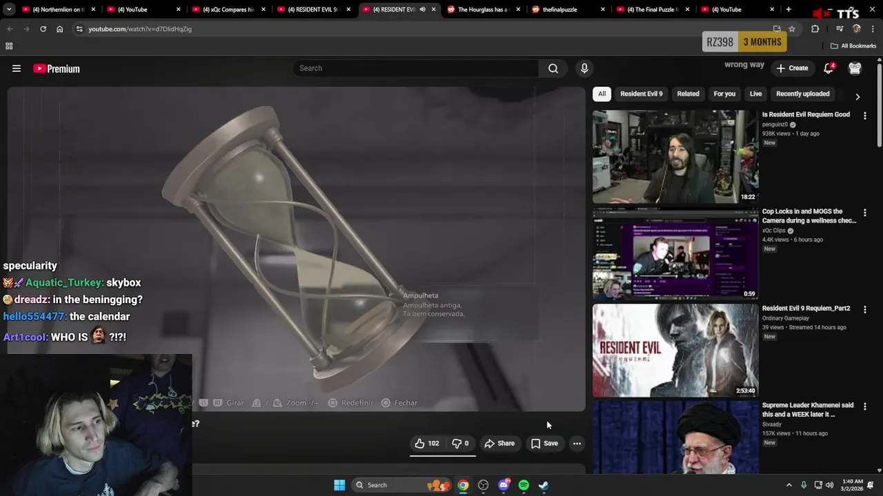
Task: Select the Resident Evil 9 chip
Action: (x=641, y=94)
